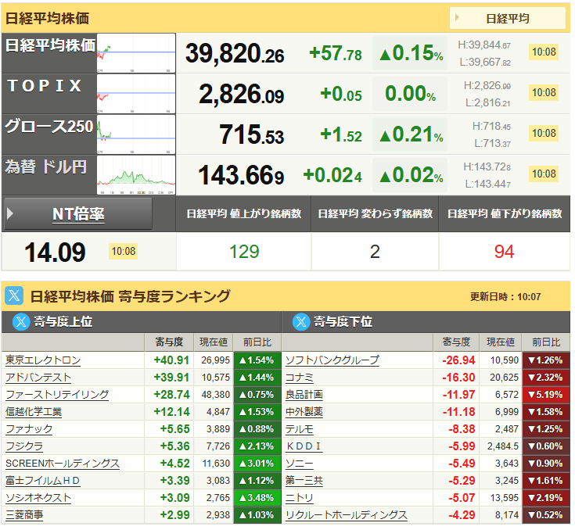Click アドバンテスト's +39.91 contribution value
This screenshot has width=575, height=530.
(x=171, y=378)
